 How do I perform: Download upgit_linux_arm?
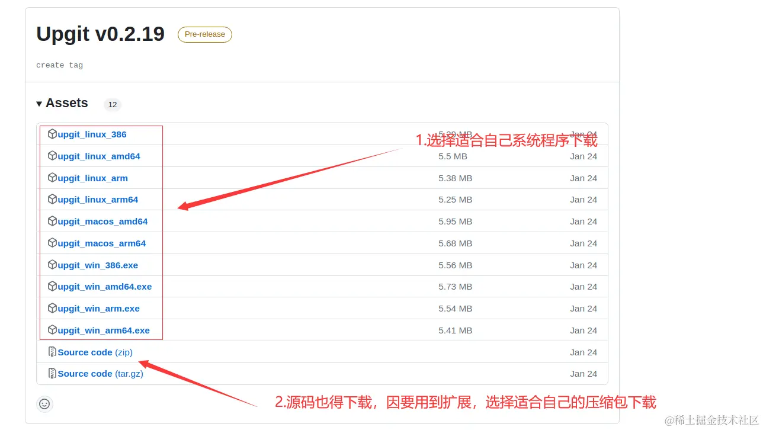(x=92, y=178)
